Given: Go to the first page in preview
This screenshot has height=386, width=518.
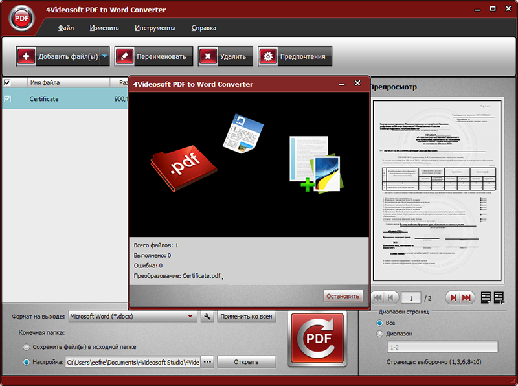Looking at the screenshot, I should (377, 298).
